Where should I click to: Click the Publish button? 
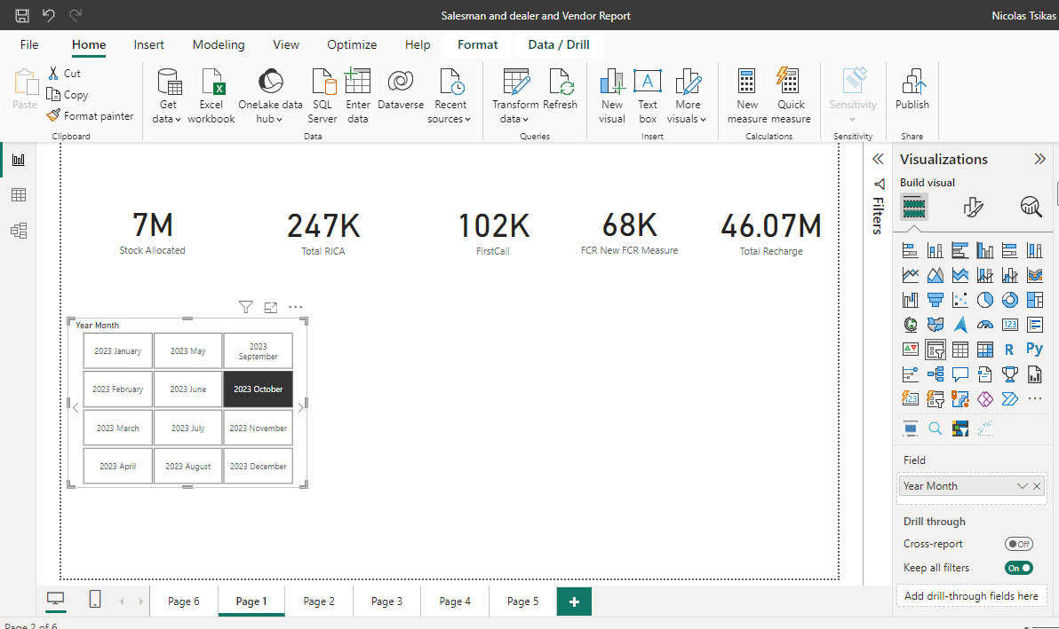[x=912, y=90]
